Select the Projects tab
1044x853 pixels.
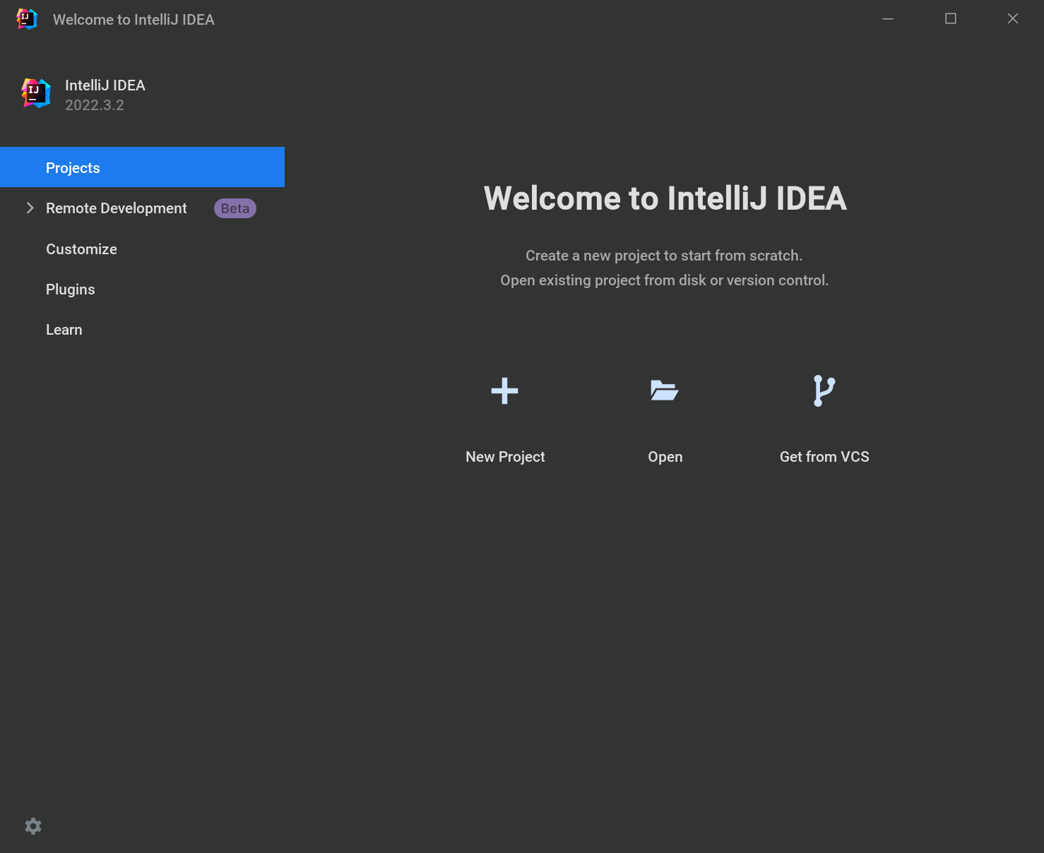73,168
